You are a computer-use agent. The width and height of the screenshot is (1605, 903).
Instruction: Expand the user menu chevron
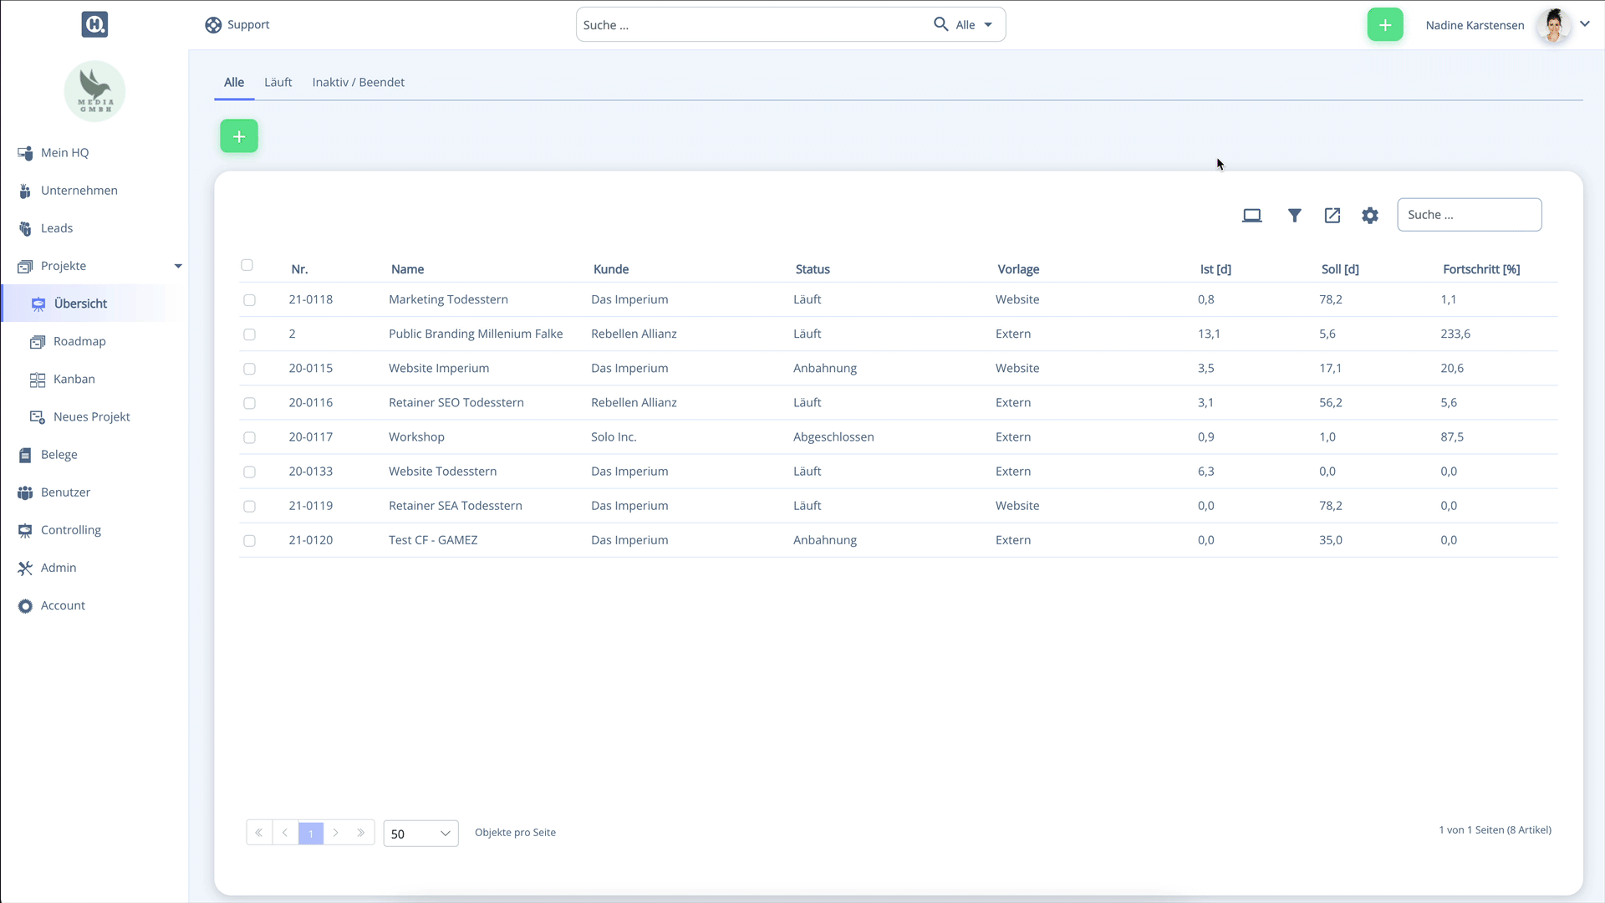pos(1584,24)
